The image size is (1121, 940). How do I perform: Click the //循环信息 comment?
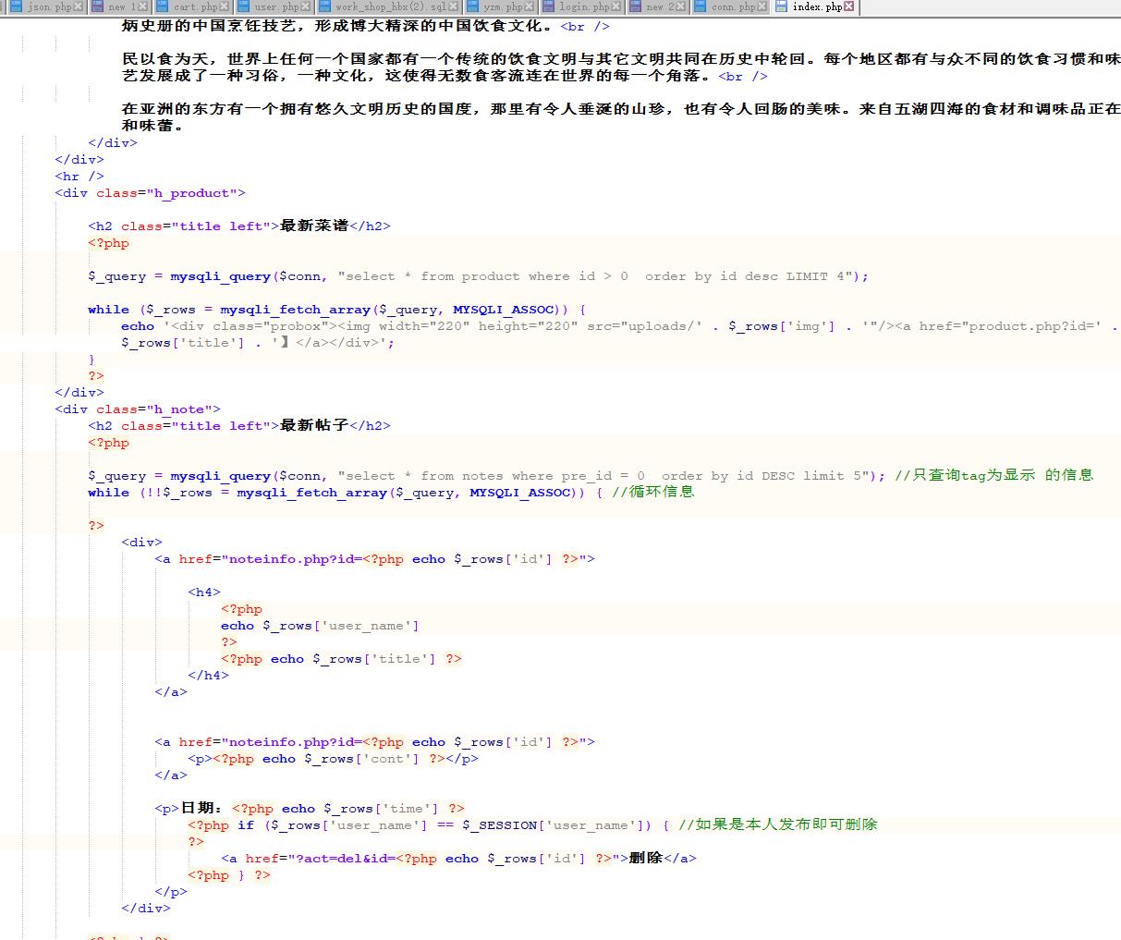(652, 492)
